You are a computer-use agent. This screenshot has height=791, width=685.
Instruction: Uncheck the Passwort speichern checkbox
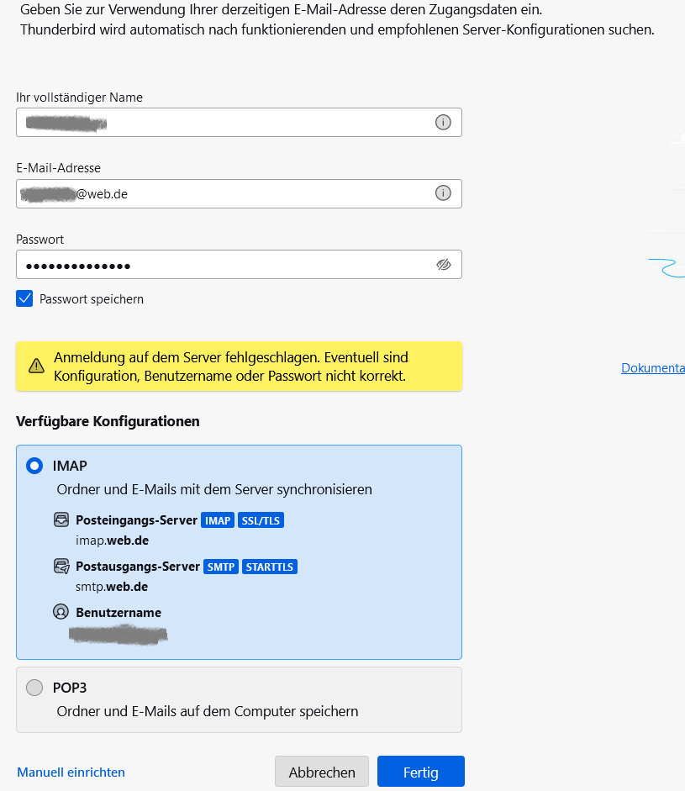coord(25,298)
